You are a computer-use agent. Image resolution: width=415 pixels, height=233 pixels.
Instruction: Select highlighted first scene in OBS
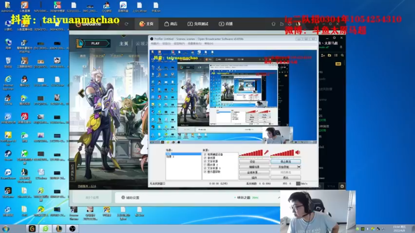[183, 153]
